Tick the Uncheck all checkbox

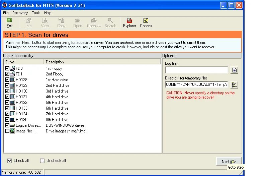point(42,161)
